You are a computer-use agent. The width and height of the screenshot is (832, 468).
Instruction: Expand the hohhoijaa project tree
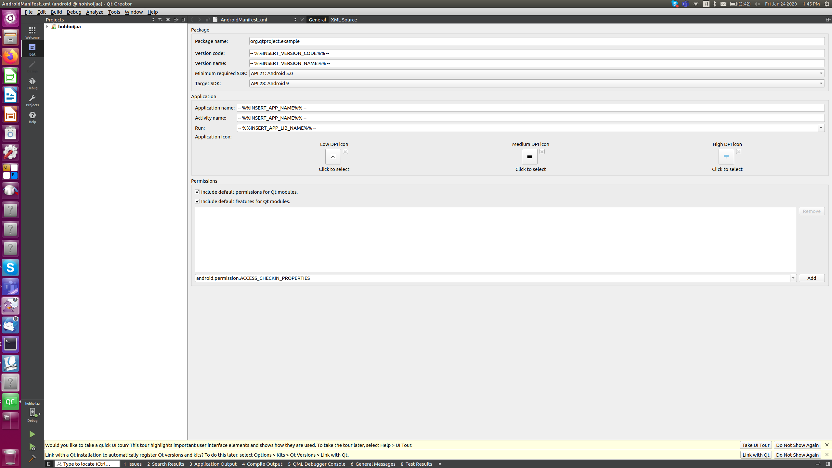[47, 27]
